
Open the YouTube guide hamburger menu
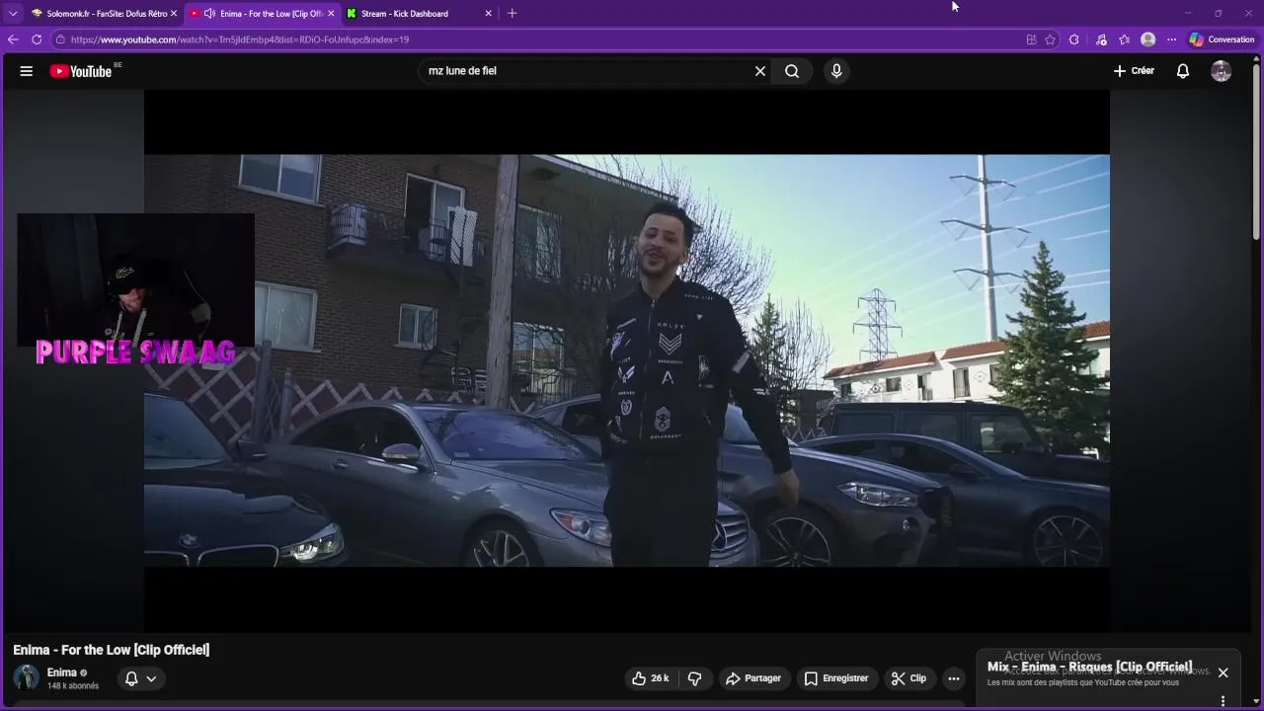pos(27,71)
